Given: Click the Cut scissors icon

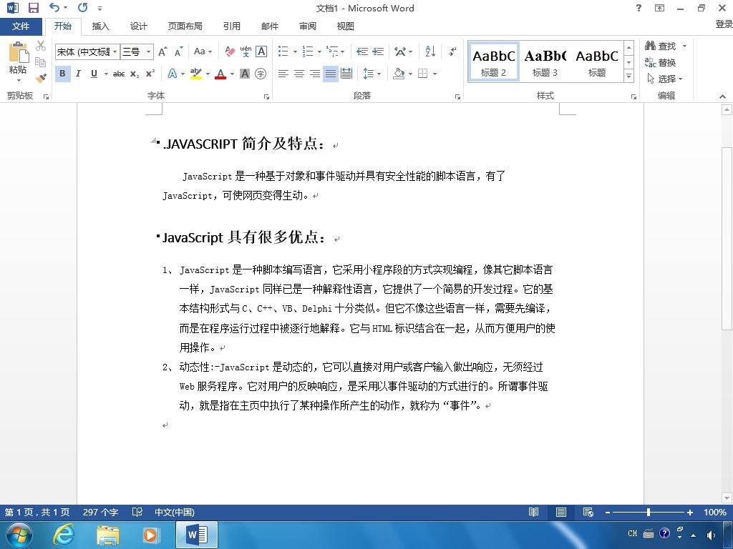Looking at the screenshot, I should pyautogui.click(x=41, y=46).
